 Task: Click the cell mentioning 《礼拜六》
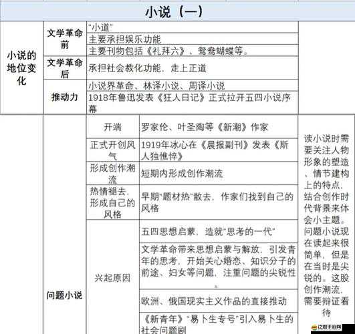point(193,51)
